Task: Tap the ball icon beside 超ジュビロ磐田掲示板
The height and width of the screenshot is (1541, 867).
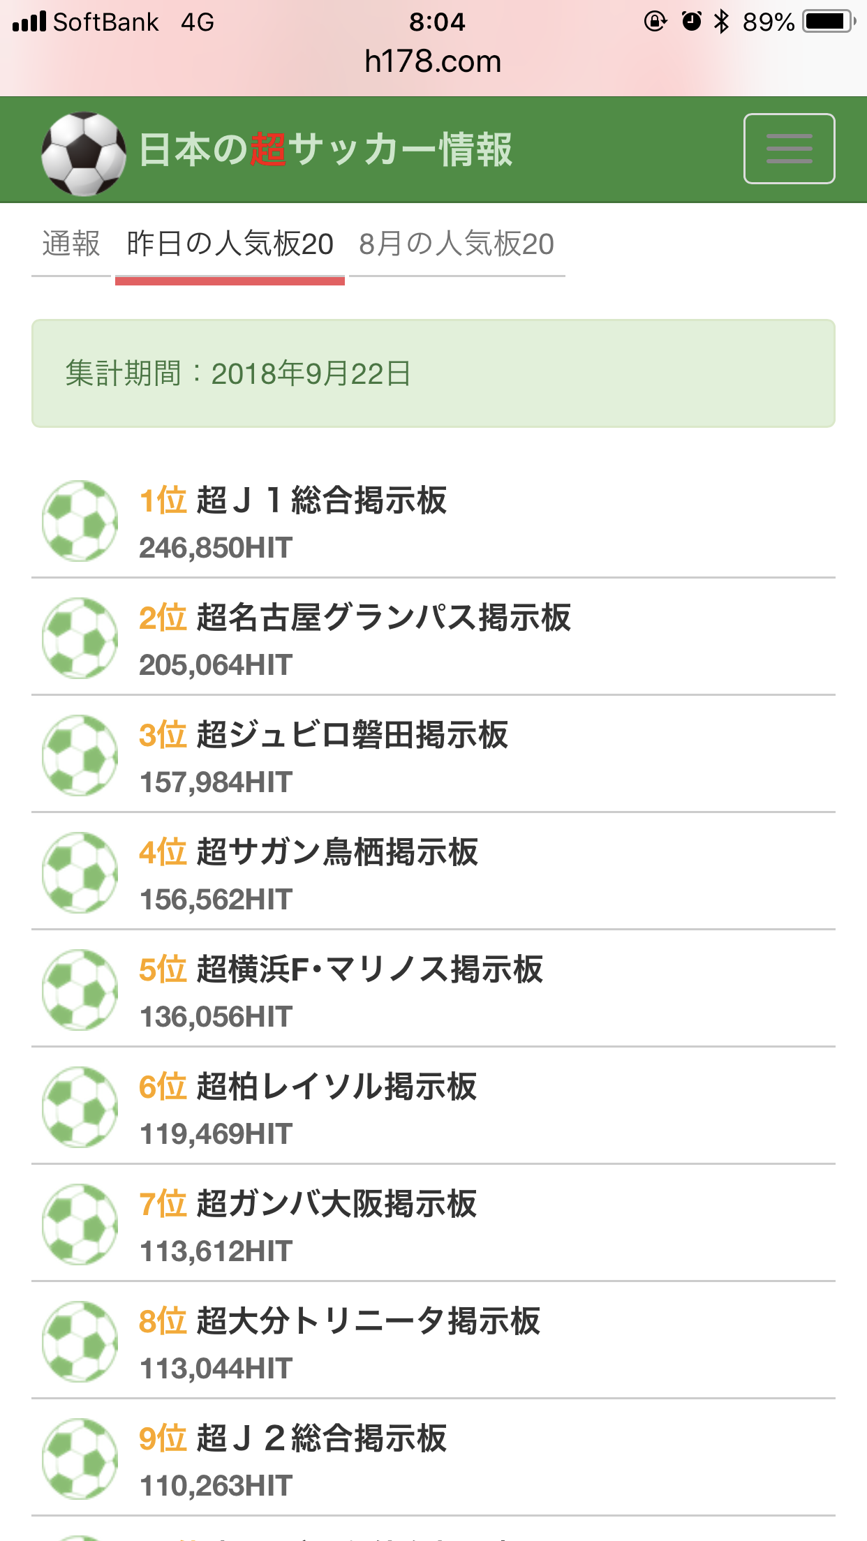Action: click(x=80, y=755)
